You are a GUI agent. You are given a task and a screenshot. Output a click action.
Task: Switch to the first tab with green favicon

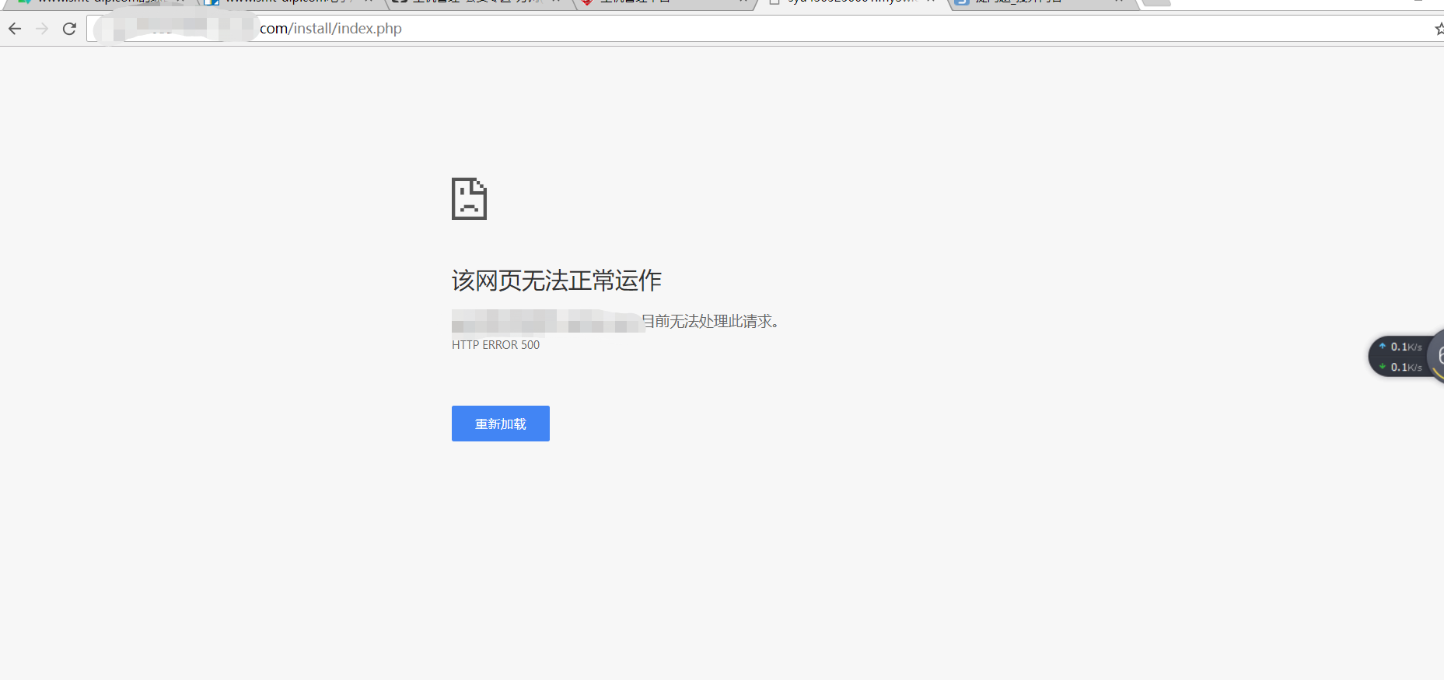93,2
